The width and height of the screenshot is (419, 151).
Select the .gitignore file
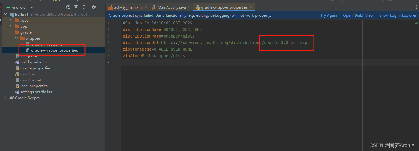click(x=28, y=56)
